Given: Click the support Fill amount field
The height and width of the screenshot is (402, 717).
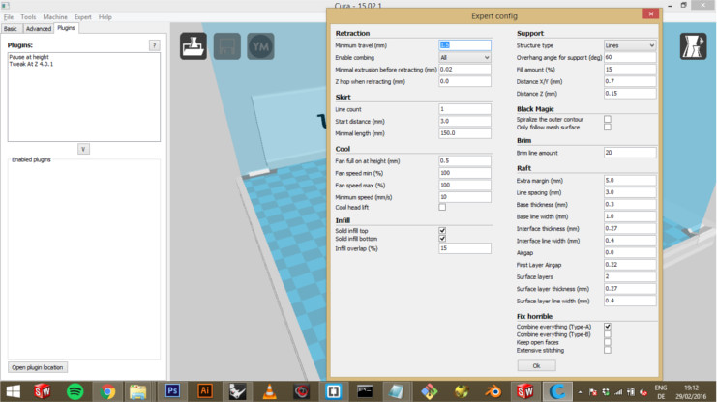Looking at the screenshot, I should [x=630, y=70].
